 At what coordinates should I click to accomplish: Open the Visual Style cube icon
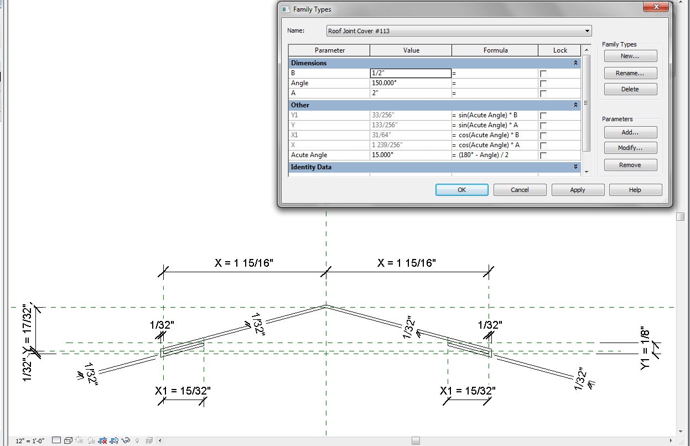pos(68,440)
